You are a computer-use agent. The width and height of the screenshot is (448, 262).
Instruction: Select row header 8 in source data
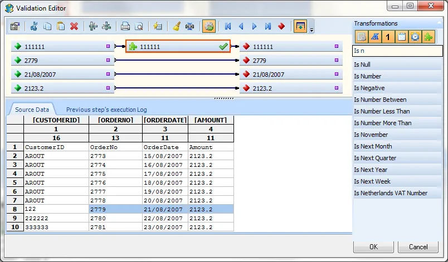coord(15,209)
